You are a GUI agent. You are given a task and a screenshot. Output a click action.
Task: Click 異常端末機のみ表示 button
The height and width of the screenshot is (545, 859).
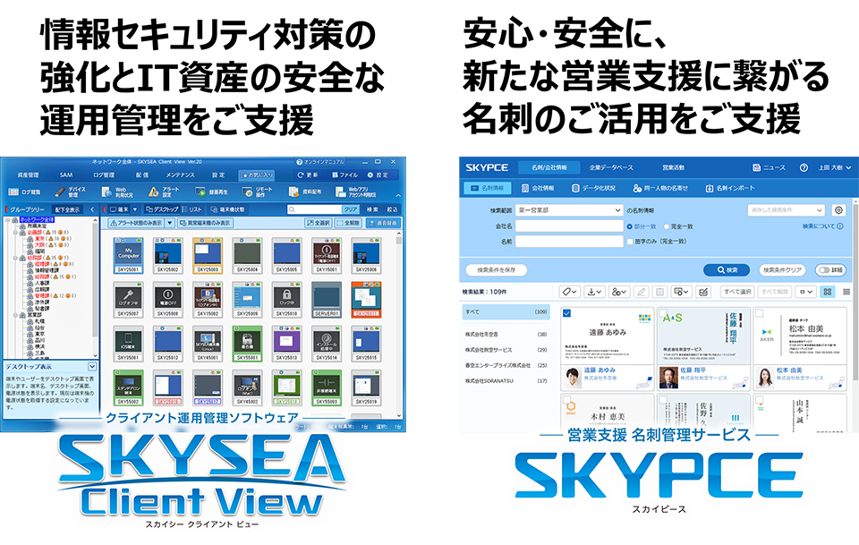pyautogui.click(x=206, y=223)
